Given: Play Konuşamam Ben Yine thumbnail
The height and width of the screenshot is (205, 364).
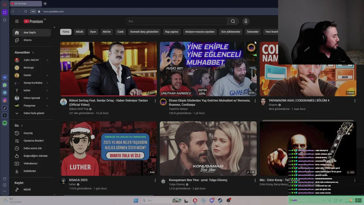Looking at the screenshot, I should point(208,149).
